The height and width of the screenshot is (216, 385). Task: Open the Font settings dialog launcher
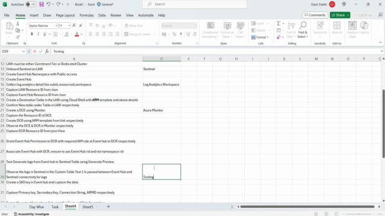click(84, 43)
